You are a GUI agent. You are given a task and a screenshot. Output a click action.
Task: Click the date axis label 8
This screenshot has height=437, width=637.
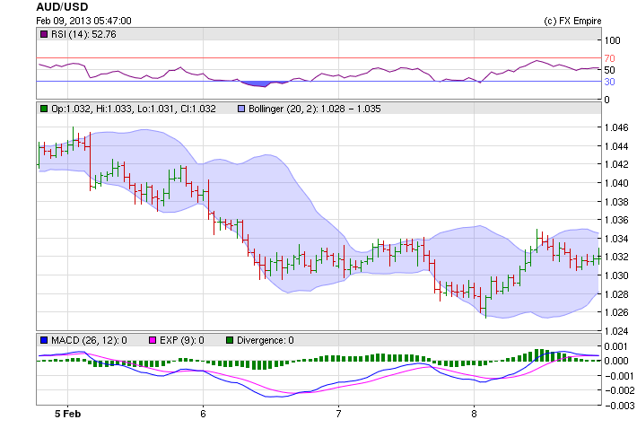(474, 414)
